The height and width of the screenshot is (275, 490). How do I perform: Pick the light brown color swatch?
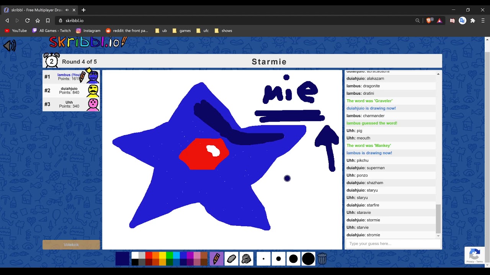[x=204, y=255]
